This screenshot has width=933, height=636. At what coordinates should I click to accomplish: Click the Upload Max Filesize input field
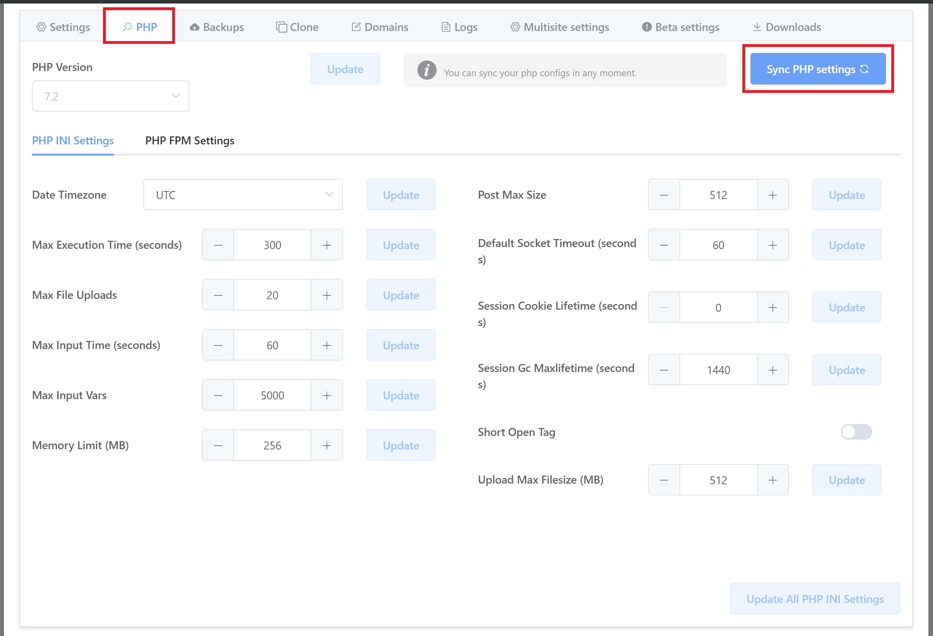pyautogui.click(x=718, y=480)
